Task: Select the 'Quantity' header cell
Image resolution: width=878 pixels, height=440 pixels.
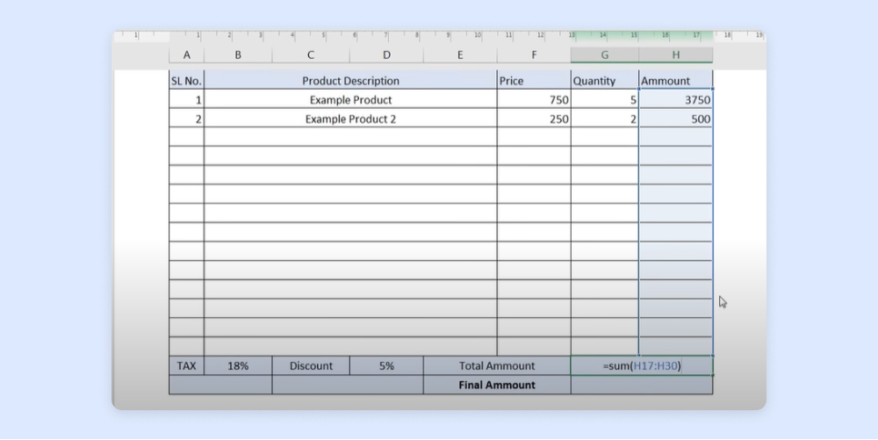Action: click(604, 81)
